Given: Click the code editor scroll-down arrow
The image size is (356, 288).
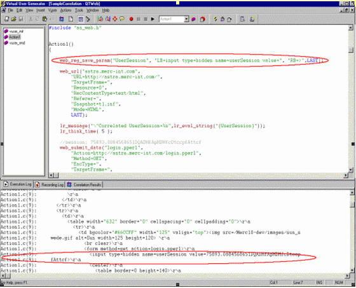Looking at the screenshot, I should [x=351, y=170].
